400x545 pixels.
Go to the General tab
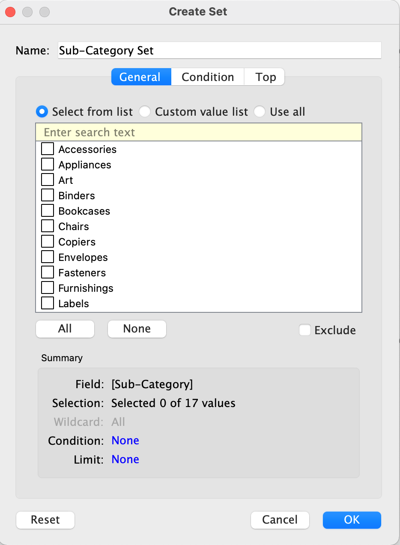tap(140, 77)
